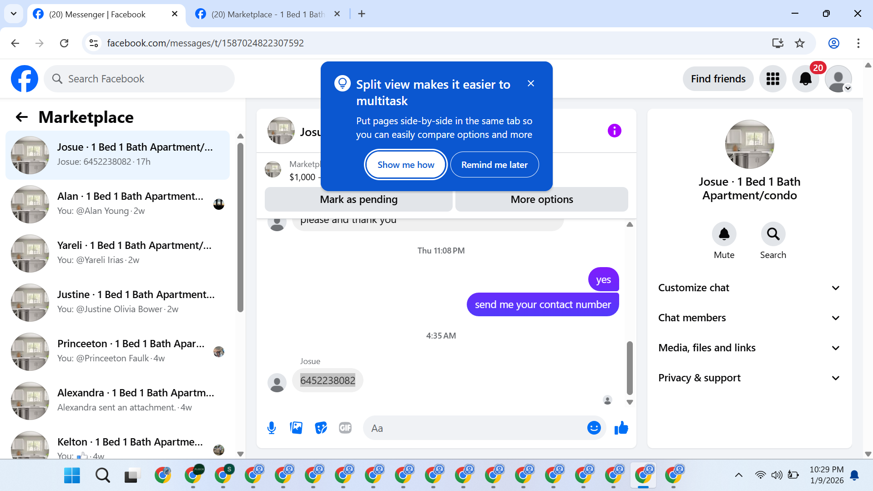This screenshot has width=873, height=491.
Task: Open emoji picker smiley icon
Action: tap(594, 428)
